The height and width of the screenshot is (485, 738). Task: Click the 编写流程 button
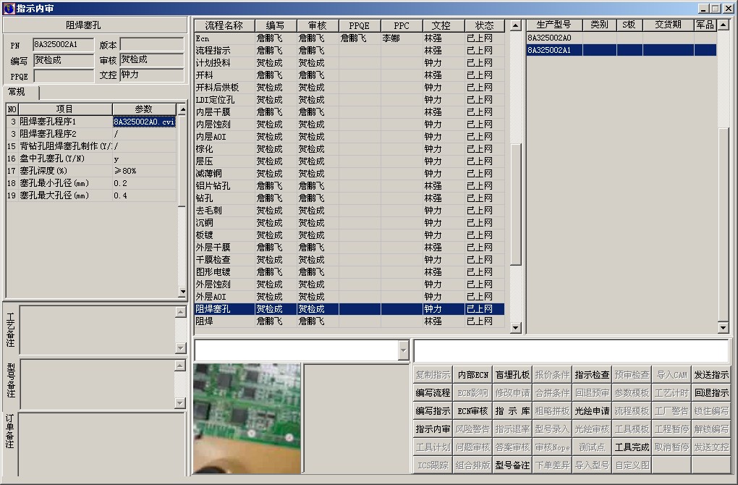[x=433, y=393]
